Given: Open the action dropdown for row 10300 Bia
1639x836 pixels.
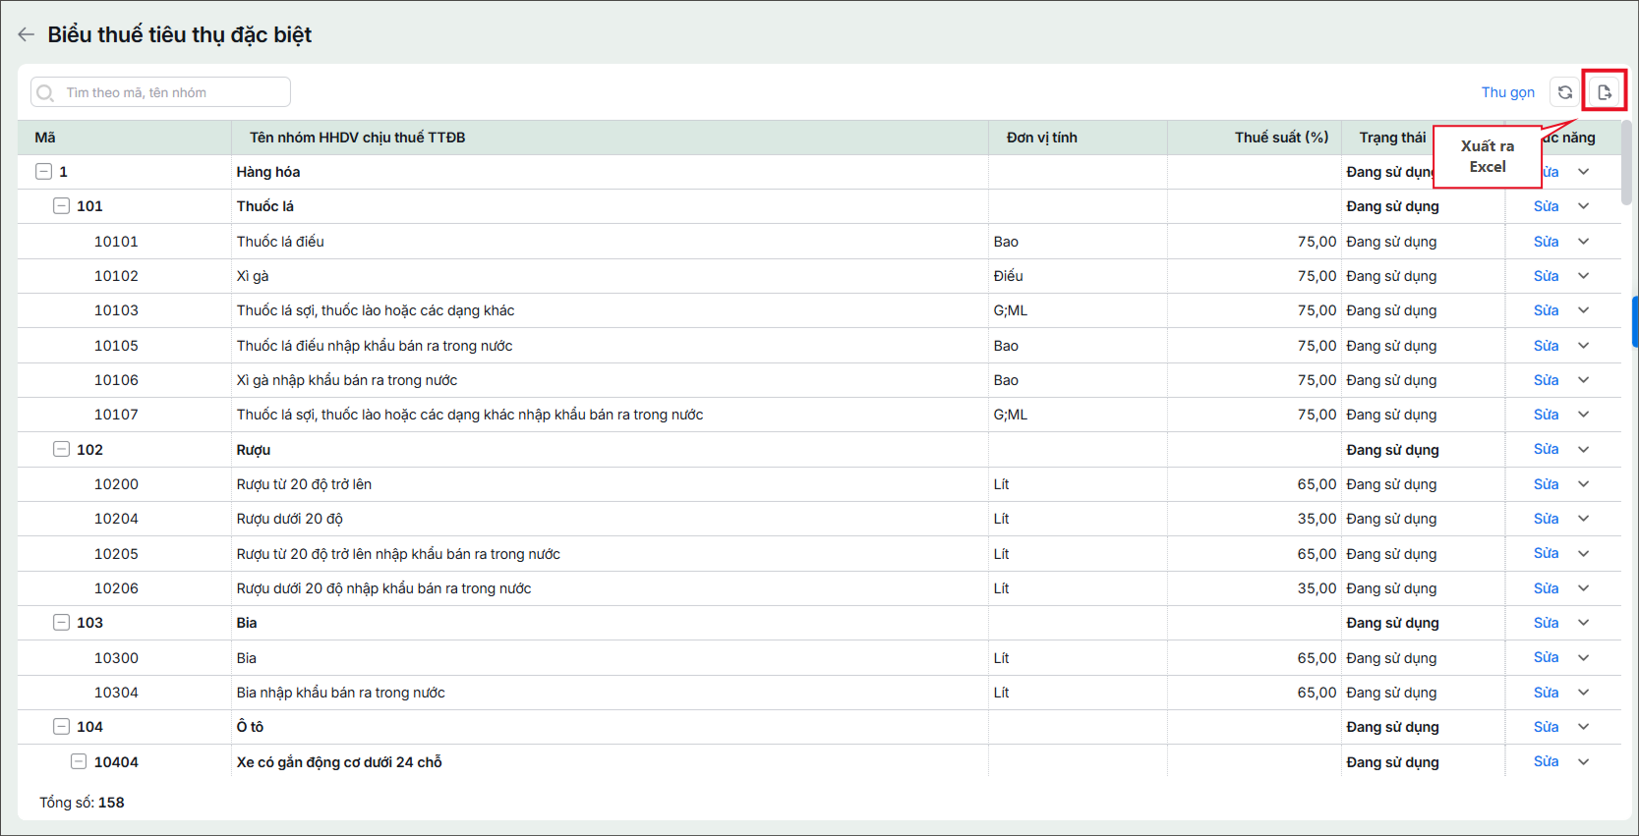Looking at the screenshot, I should (1584, 658).
